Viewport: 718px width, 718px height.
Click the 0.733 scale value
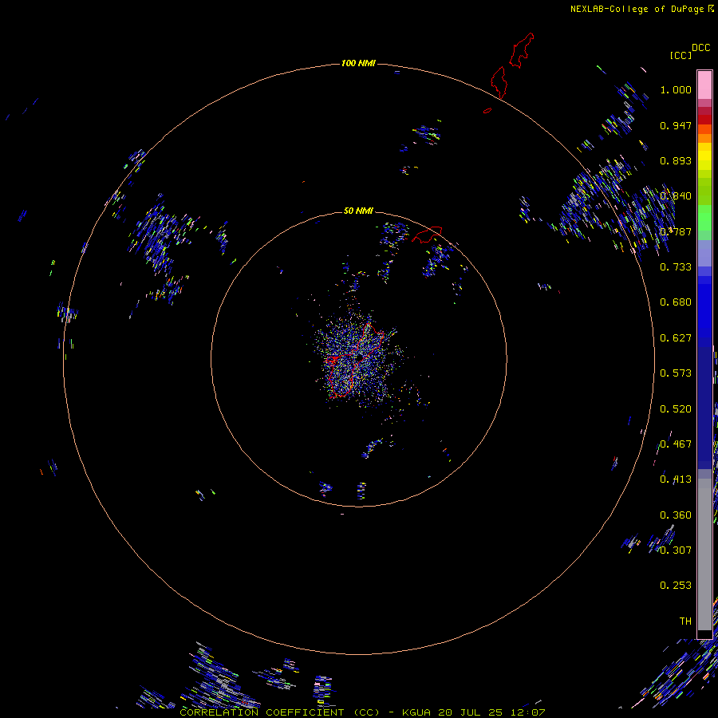[x=676, y=267]
